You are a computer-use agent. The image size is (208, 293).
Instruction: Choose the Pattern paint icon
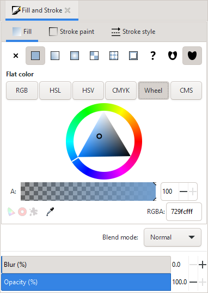[x=114, y=56]
